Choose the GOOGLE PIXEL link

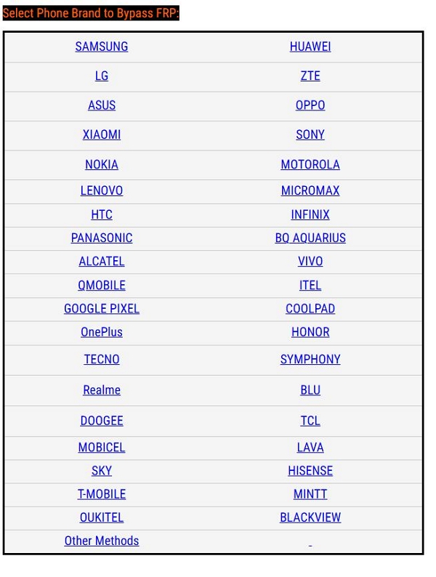102,308
